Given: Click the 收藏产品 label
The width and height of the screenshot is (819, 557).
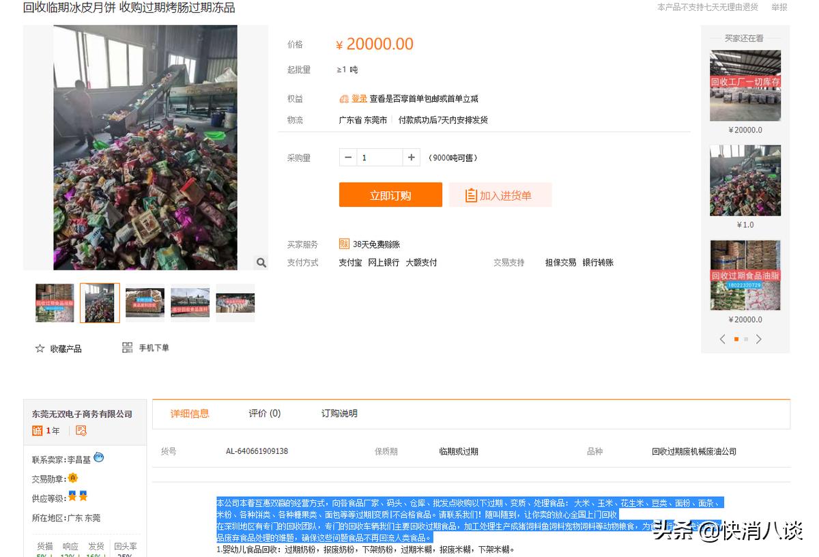Looking at the screenshot, I should [66, 349].
